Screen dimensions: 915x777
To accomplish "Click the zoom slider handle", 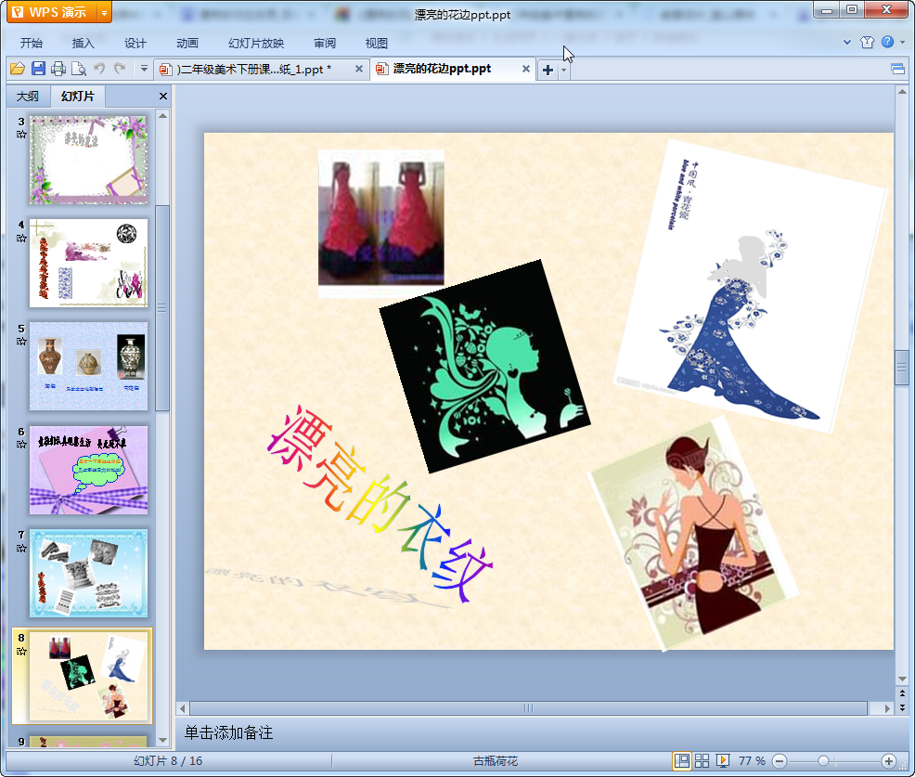I will 823,760.
